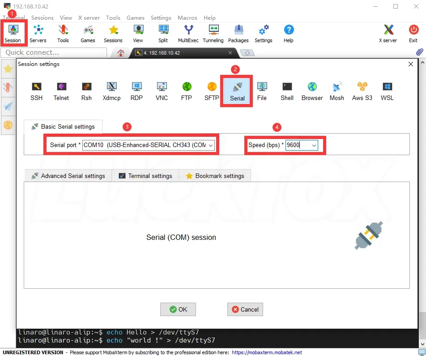The width and height of the screenshot is (426, 356).
Task: Switch to Advanced Serial settings tab
Action: (x=68, y=176)
